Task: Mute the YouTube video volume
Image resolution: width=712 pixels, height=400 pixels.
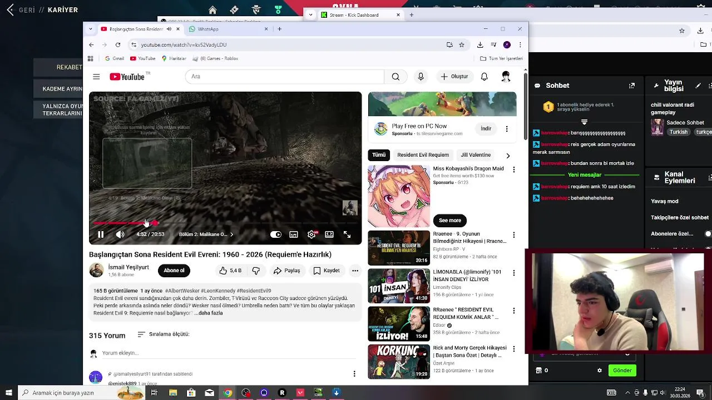Action: pyautogui.click(x=120, y=234)
